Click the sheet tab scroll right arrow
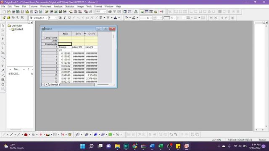Image resolution: width=269 pixels, height=151 pixels. 46,85
